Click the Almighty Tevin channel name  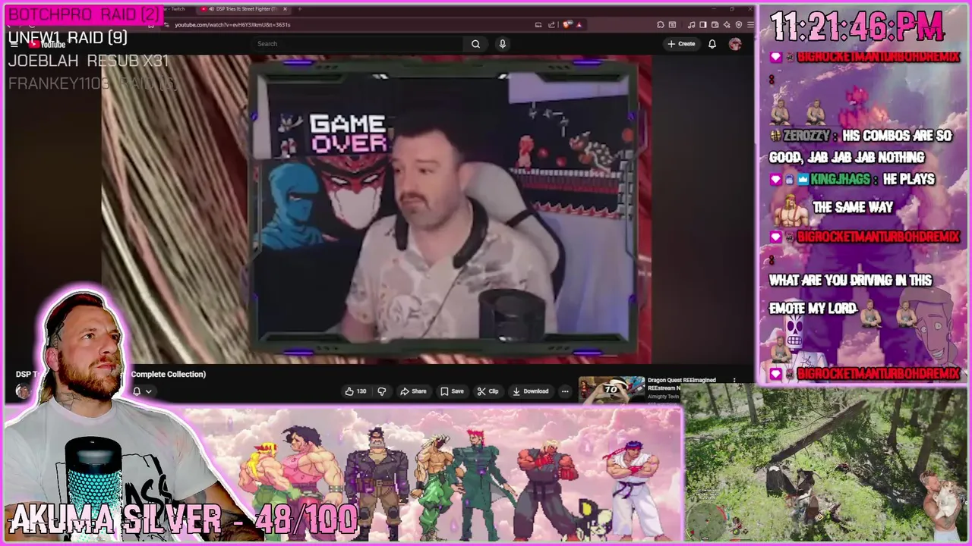[x=664, y=397]
